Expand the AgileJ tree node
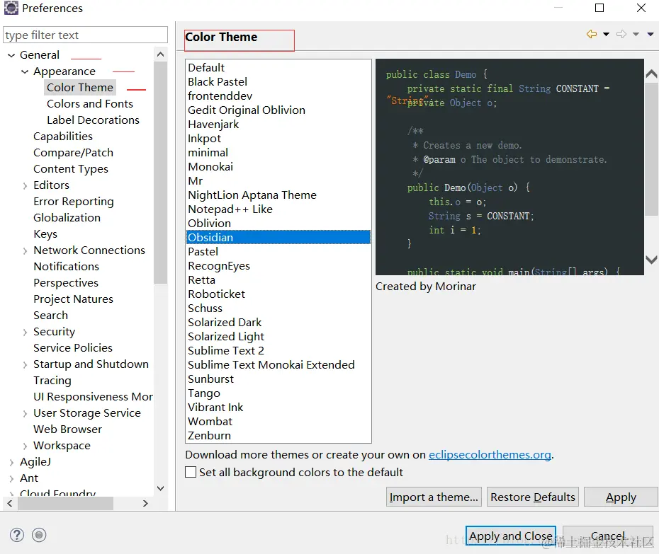659x554 pixels. coord(11,462)
